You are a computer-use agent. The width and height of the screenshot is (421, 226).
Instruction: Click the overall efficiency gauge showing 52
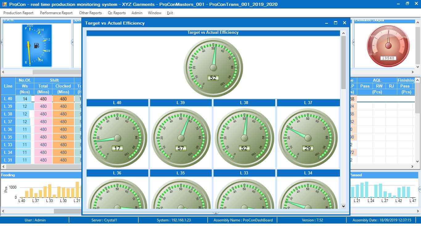coord(213,68)
